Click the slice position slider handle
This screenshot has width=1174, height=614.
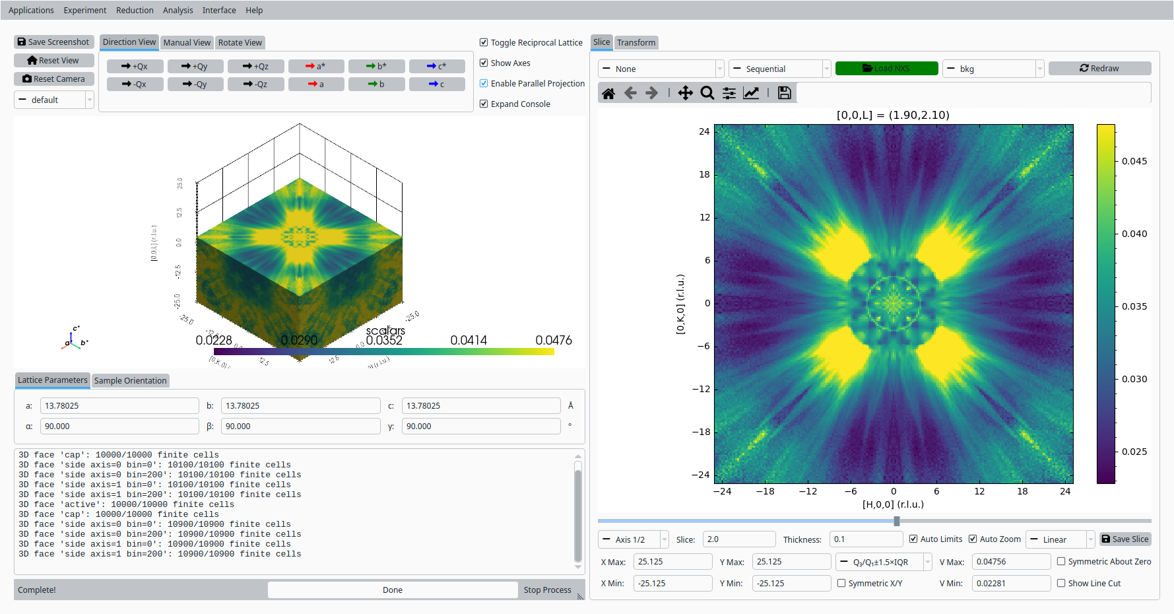[x=897, y=521]
